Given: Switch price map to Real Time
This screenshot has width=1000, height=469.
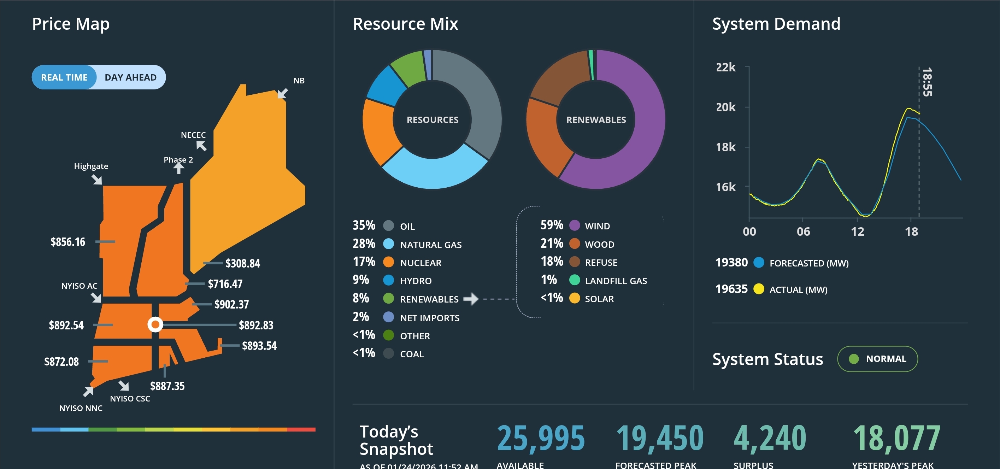Looking at the screenshot, I should [x=64, y=77].
